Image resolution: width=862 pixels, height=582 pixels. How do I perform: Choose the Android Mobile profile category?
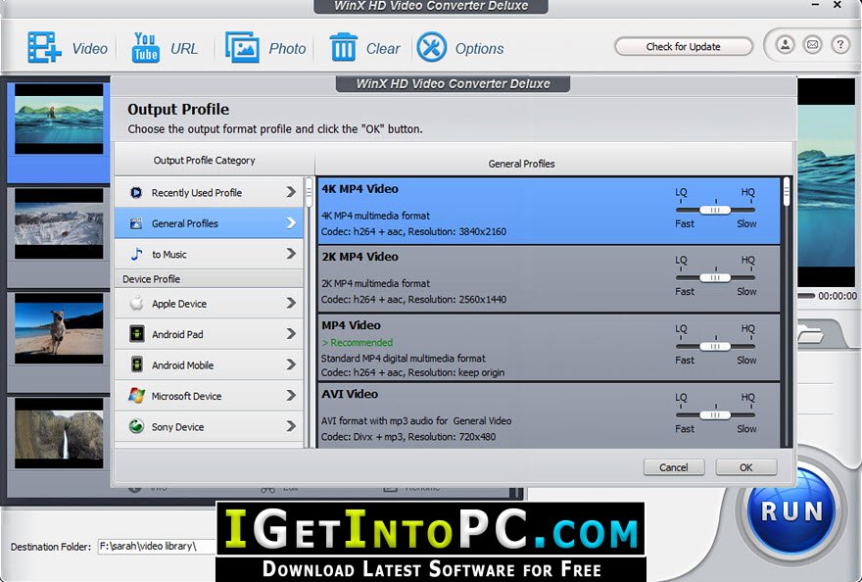(x=209, y=364)
